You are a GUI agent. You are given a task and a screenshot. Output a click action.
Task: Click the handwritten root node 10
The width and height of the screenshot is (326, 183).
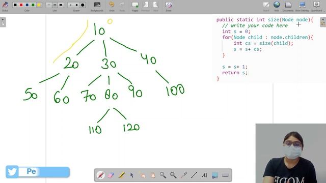coord(99,29)
